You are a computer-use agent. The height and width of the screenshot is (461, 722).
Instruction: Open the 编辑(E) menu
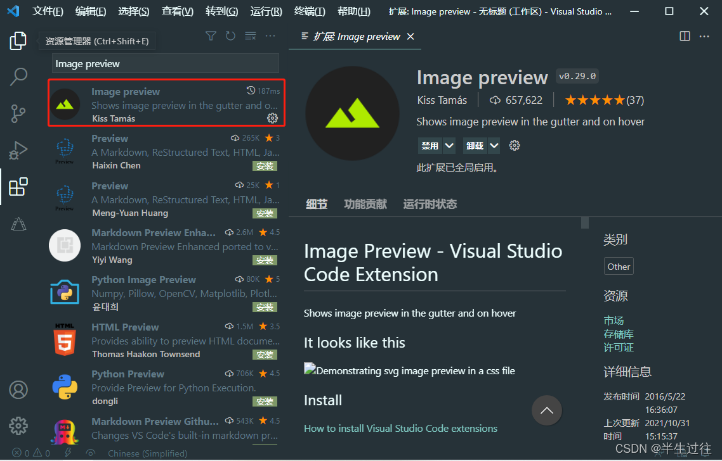[90, 11]
